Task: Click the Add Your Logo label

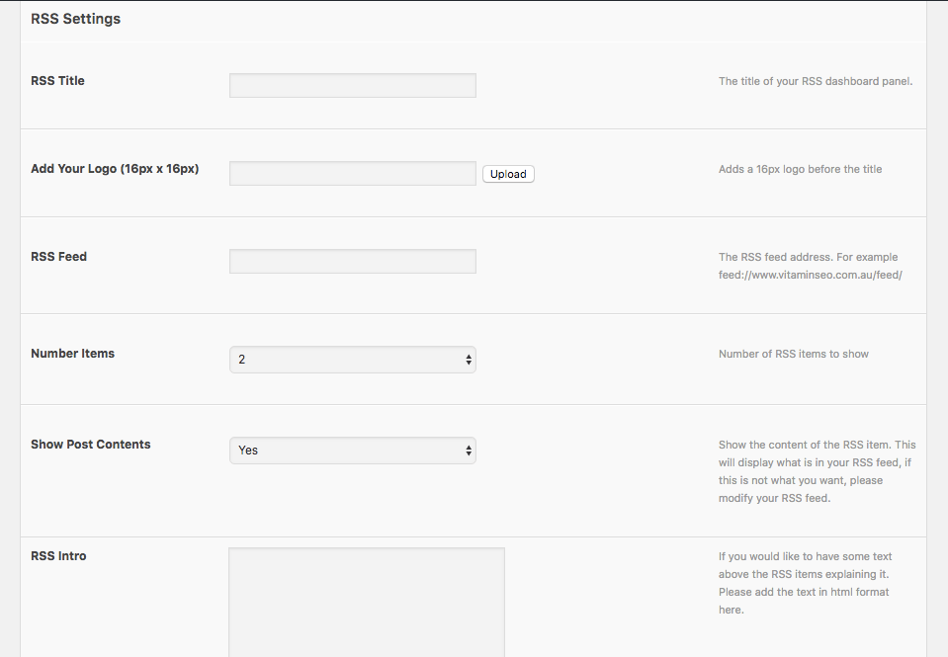Action: tap(115, 169)
